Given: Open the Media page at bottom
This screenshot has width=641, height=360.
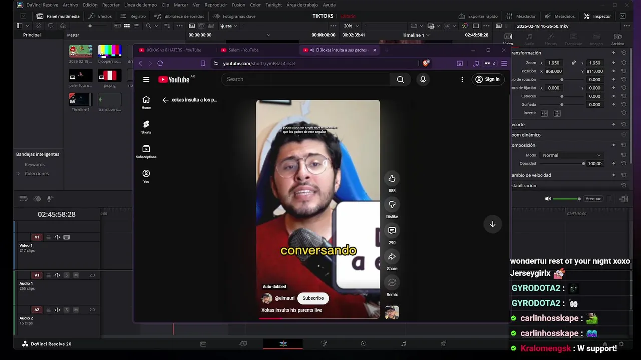Looking at the screenshot, I should 203,344.
